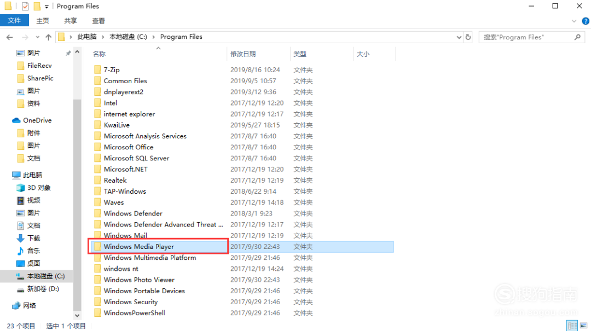Click the navigation pane scroll up arrow
The image size is (591, 331).
click(77, 52)
